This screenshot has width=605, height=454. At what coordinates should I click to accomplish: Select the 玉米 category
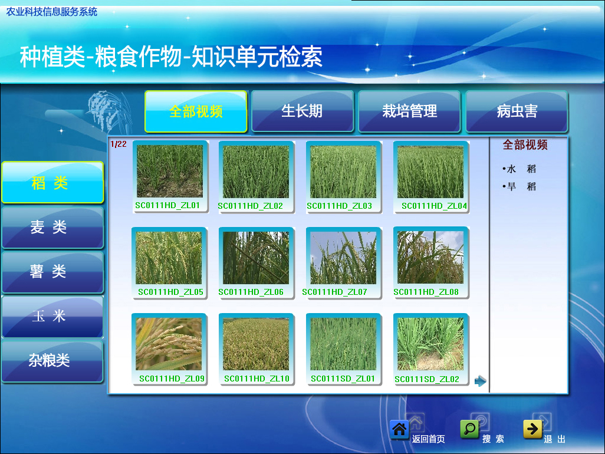pyautogui.click(x=52, y=316)
